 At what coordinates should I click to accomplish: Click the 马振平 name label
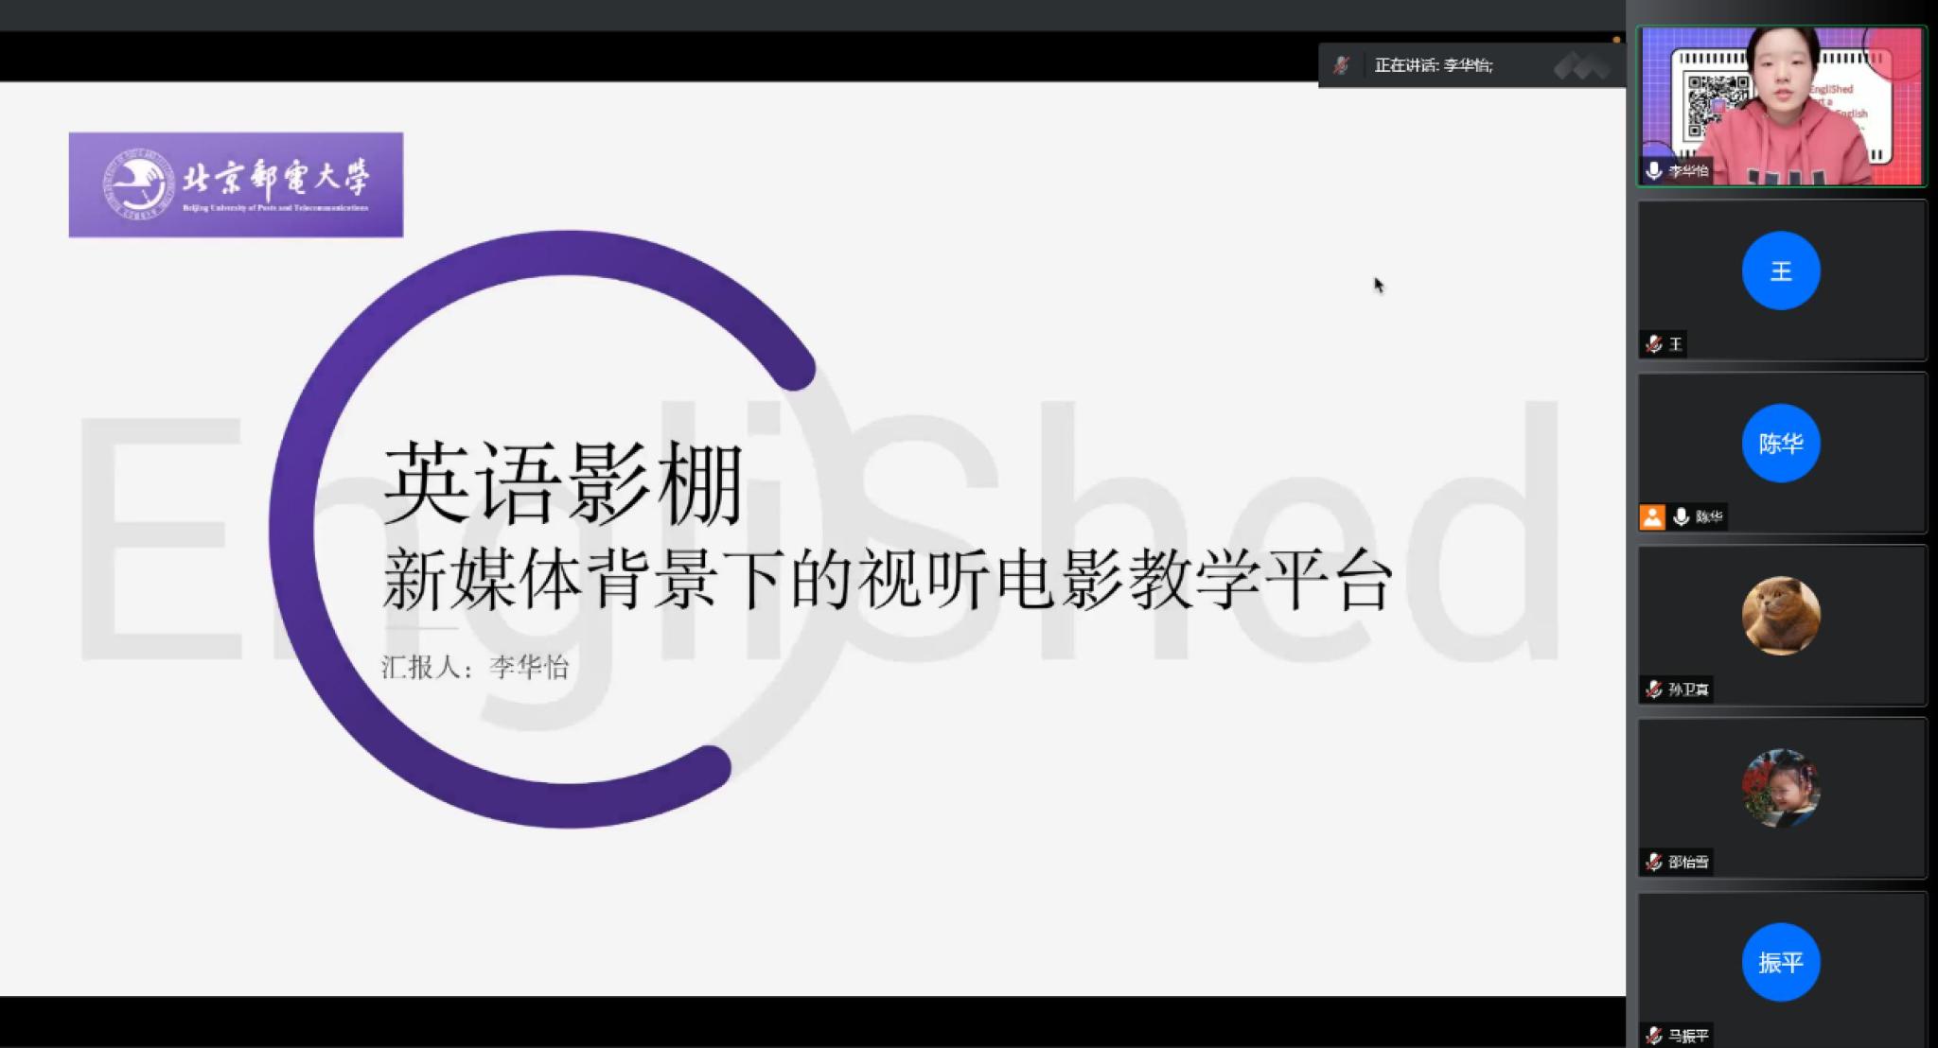point(1688,1036)
